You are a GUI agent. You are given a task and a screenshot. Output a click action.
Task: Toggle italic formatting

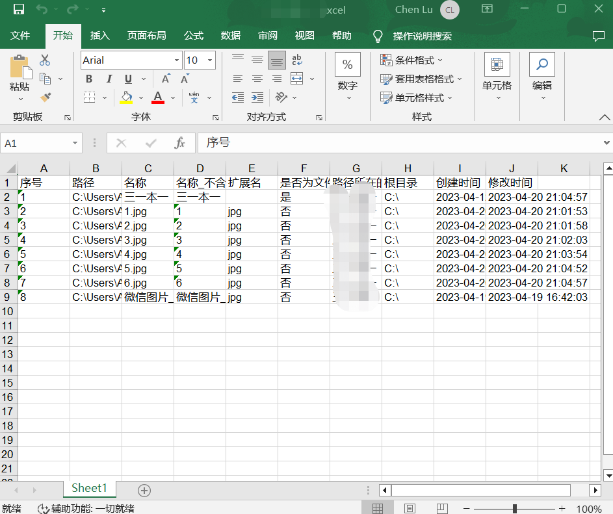pyautogui.click(x=109, y=79)
